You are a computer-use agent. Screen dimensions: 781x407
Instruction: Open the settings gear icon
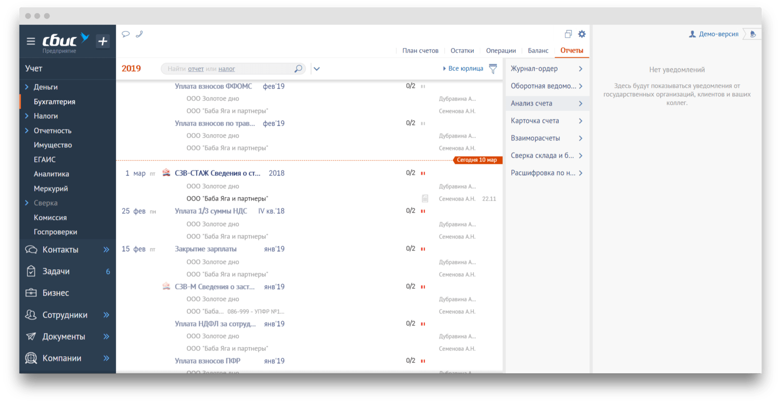tap(582, 34)
